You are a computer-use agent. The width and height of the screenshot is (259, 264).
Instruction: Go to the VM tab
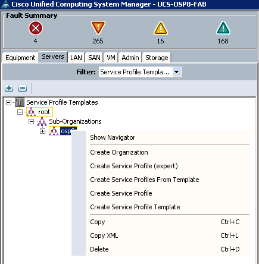111,58
